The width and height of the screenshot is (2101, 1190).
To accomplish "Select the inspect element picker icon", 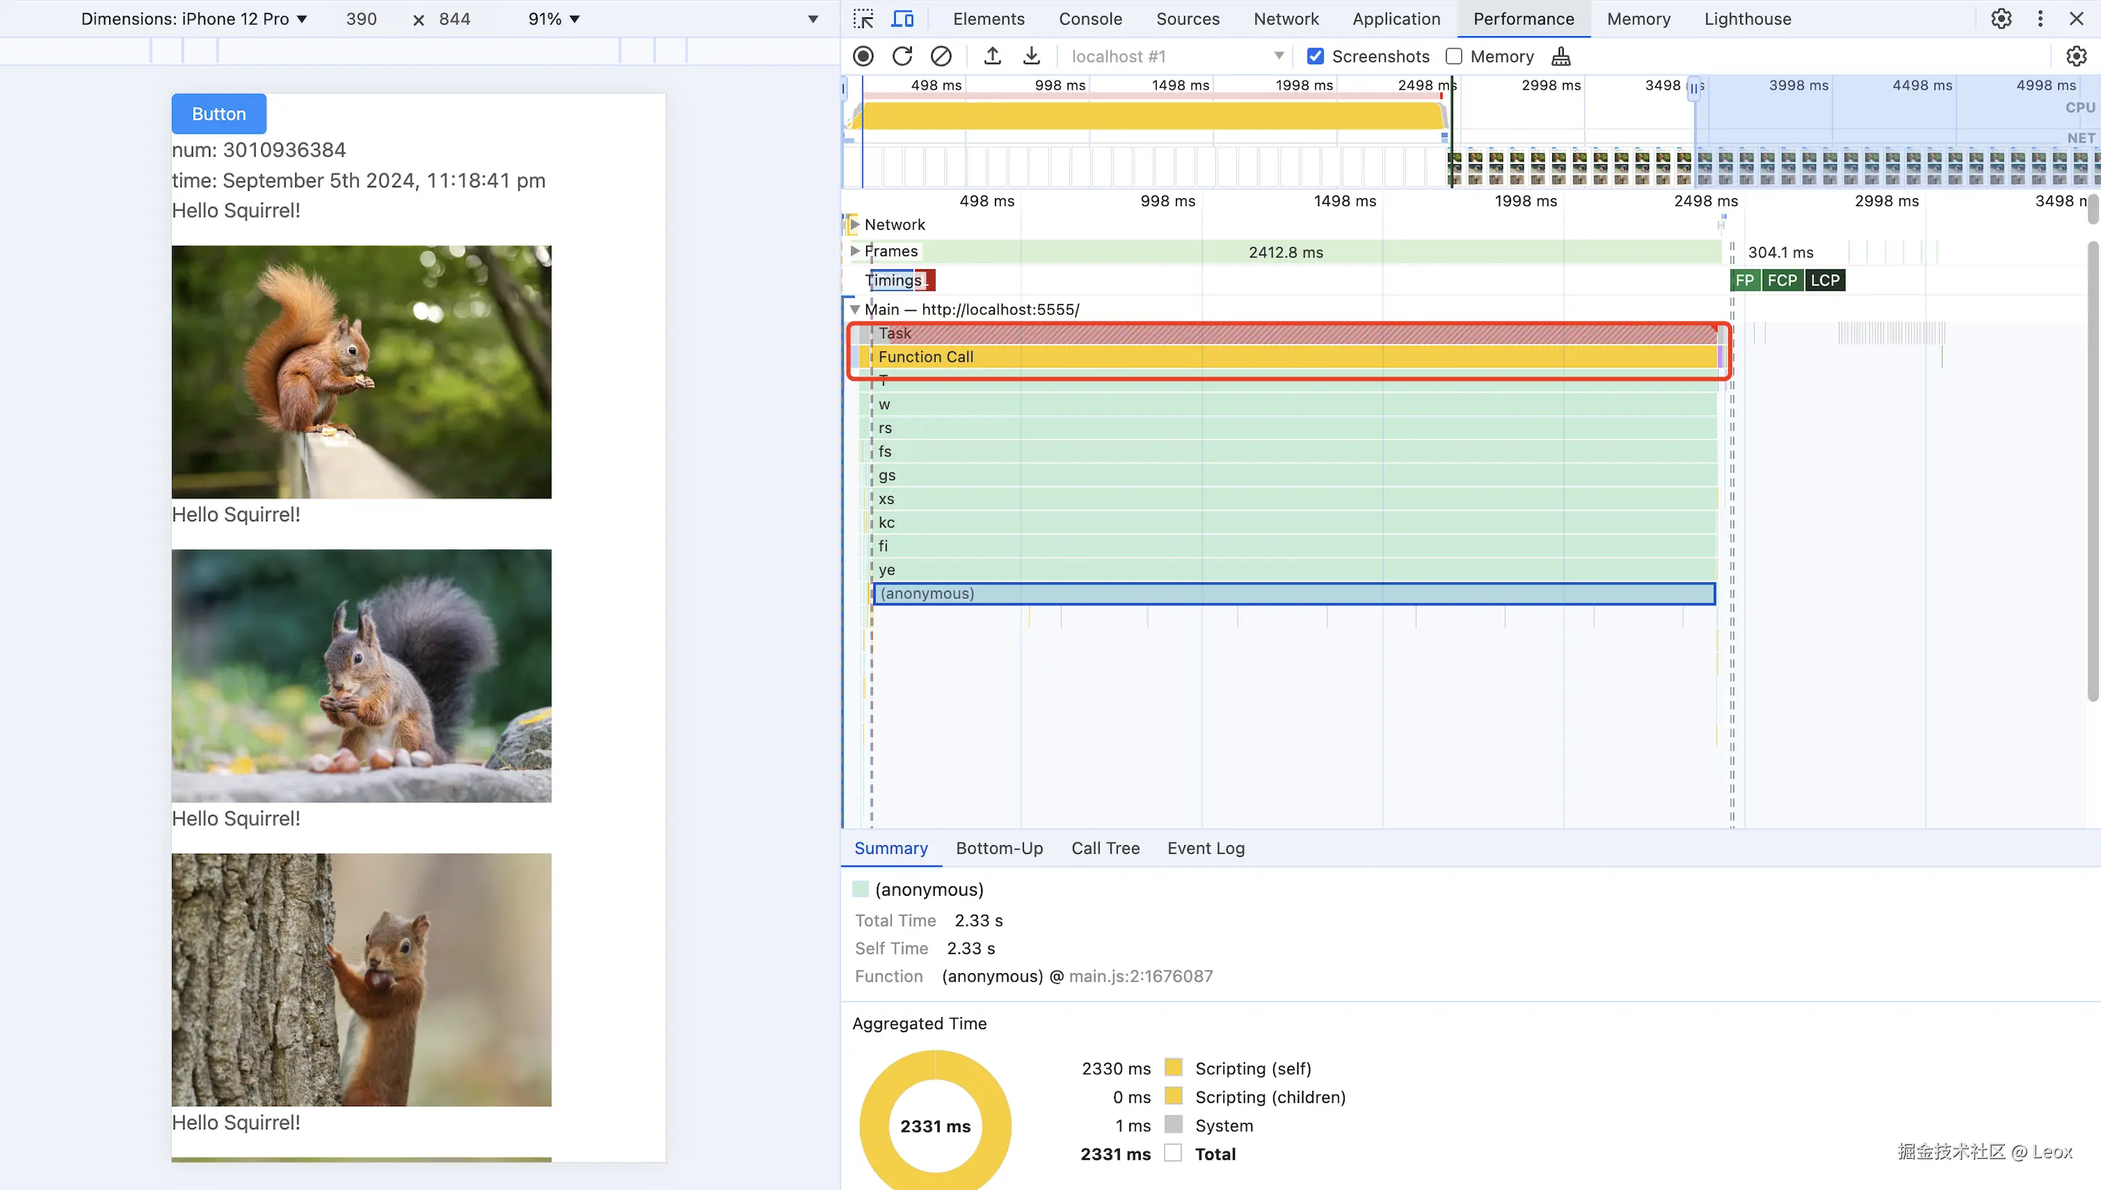I will tap(863, 19).
